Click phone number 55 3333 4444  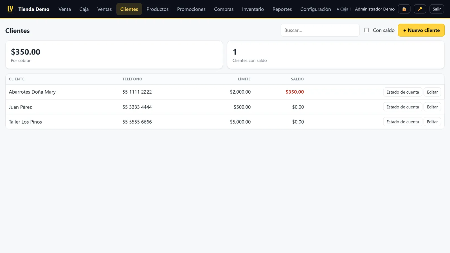137,107
